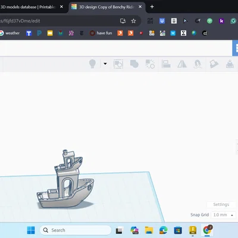Open Task View on the taskbar
The height and width of the screenshot is (238, 238).
point(119,230)
